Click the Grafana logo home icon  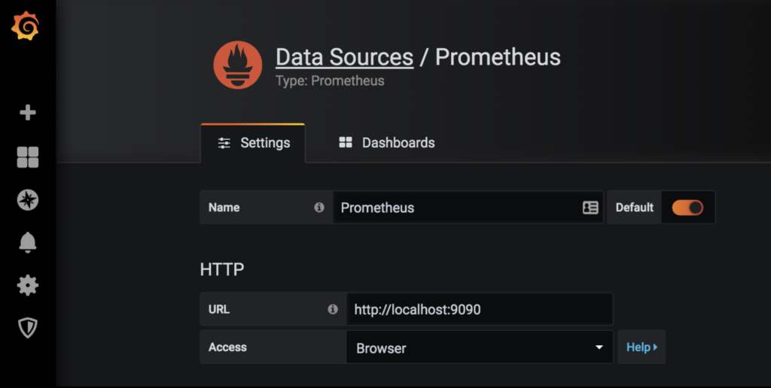pos(26,27)
